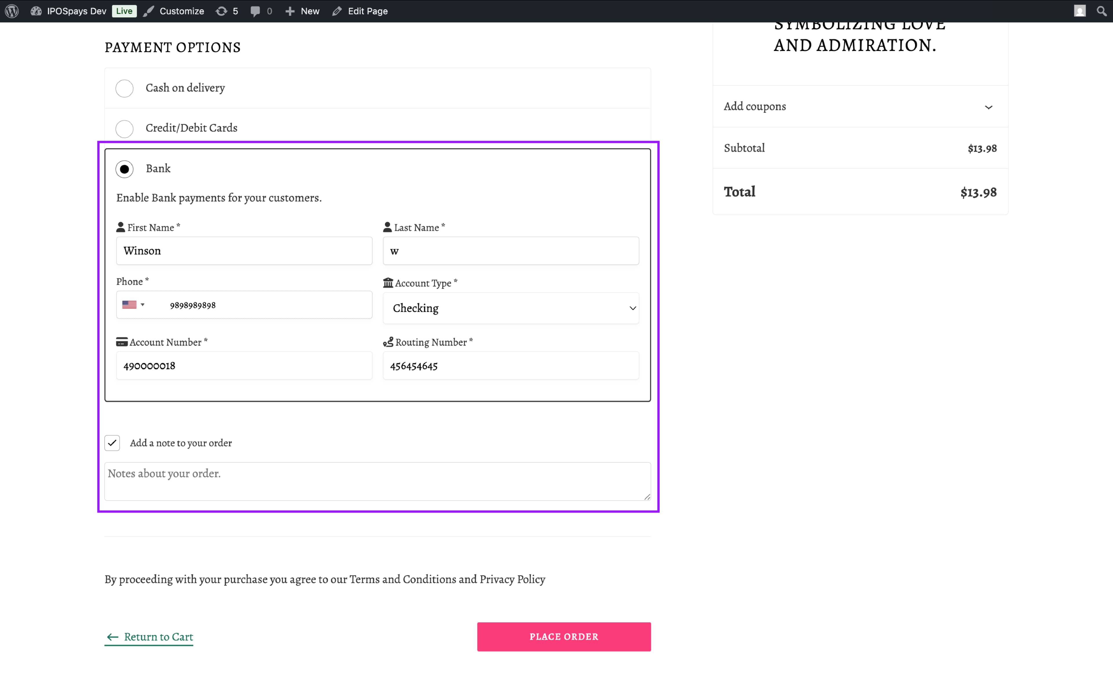Click the Total $13.98 amount
This screenshot has height=695, width=1113.
click(978, 192)
